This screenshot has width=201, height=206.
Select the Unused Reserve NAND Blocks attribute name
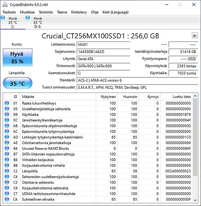point(46,148)
